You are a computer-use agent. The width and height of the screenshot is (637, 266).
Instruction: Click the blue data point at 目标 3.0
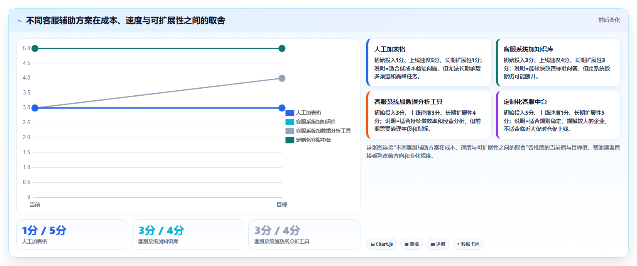282,108
